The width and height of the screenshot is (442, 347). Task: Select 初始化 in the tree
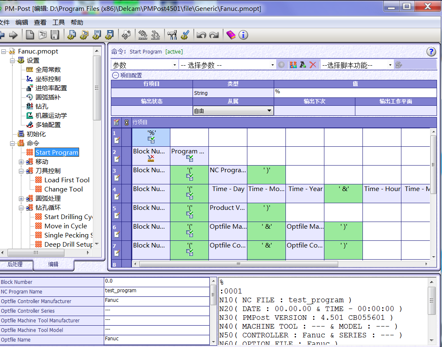pos(36,134)
